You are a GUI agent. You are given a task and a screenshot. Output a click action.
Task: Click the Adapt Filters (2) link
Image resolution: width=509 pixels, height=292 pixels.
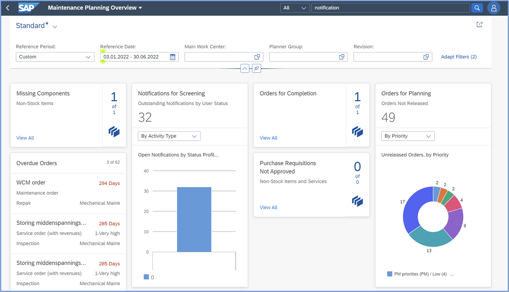(459, 57)
